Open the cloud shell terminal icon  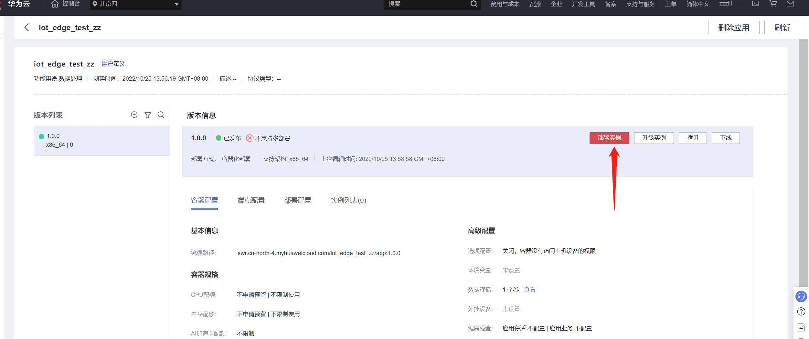click(756, 4)
